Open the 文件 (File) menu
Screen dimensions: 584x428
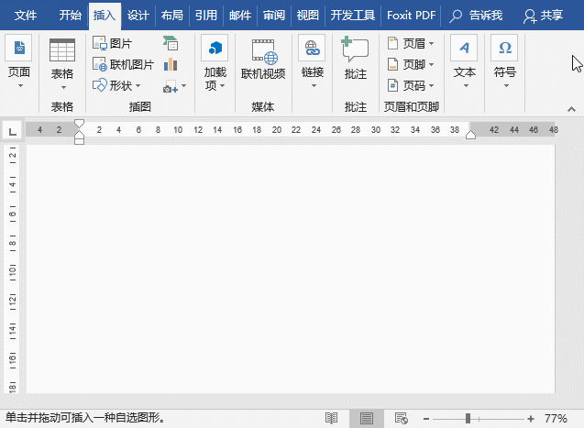27,15
